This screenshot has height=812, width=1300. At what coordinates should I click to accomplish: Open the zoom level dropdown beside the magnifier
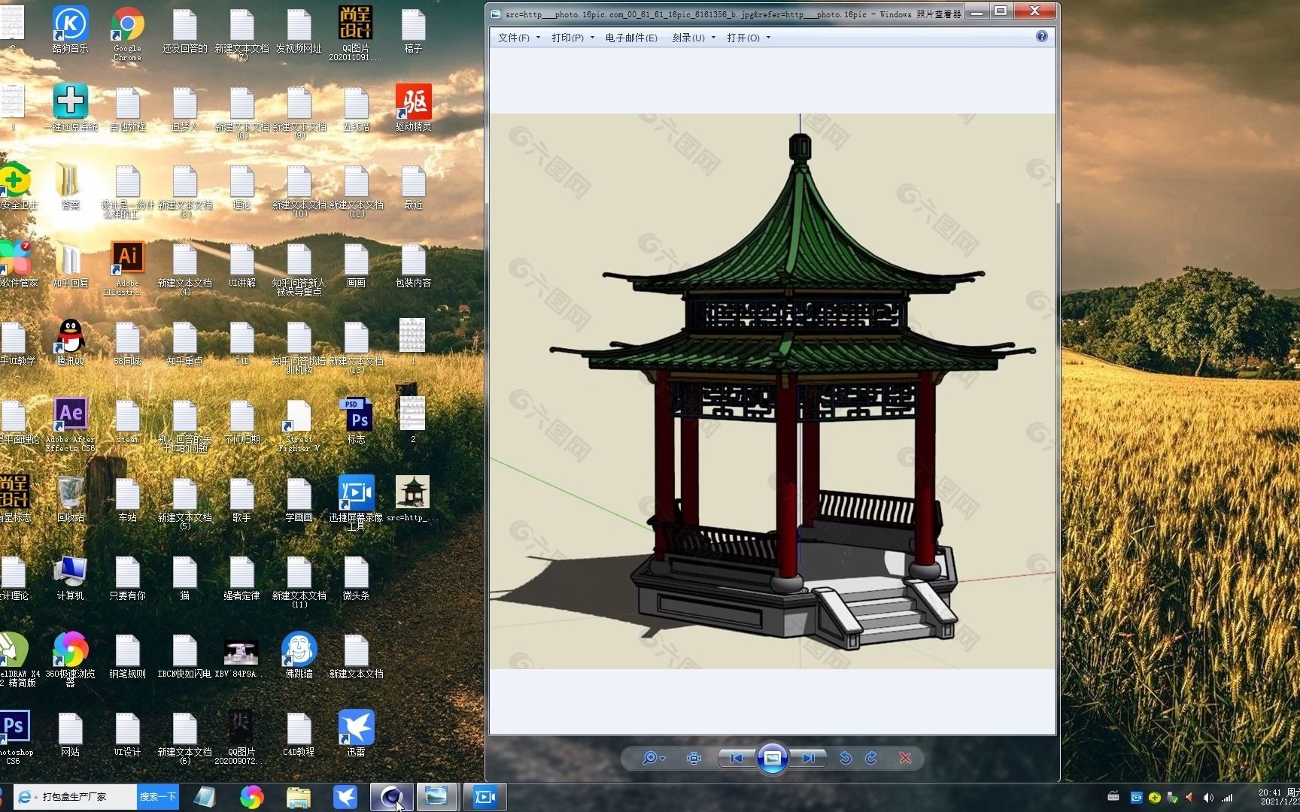(661, 758)
